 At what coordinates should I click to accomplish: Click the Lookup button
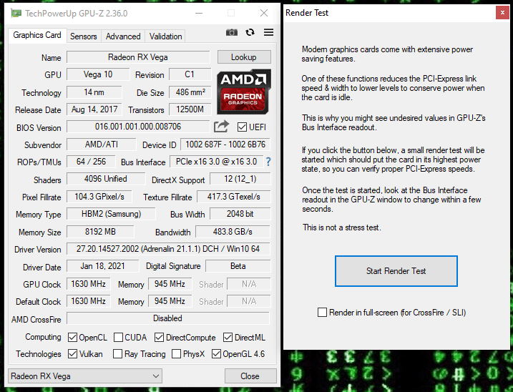pyautogui.click(x=244, y=57)
